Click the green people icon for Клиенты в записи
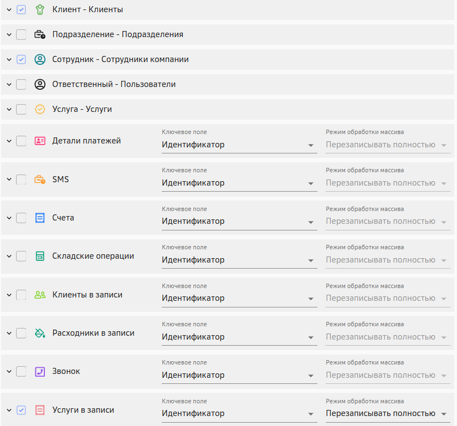Image resolution: width=457 pixels, height=426 pixels. tap(40, 295)
